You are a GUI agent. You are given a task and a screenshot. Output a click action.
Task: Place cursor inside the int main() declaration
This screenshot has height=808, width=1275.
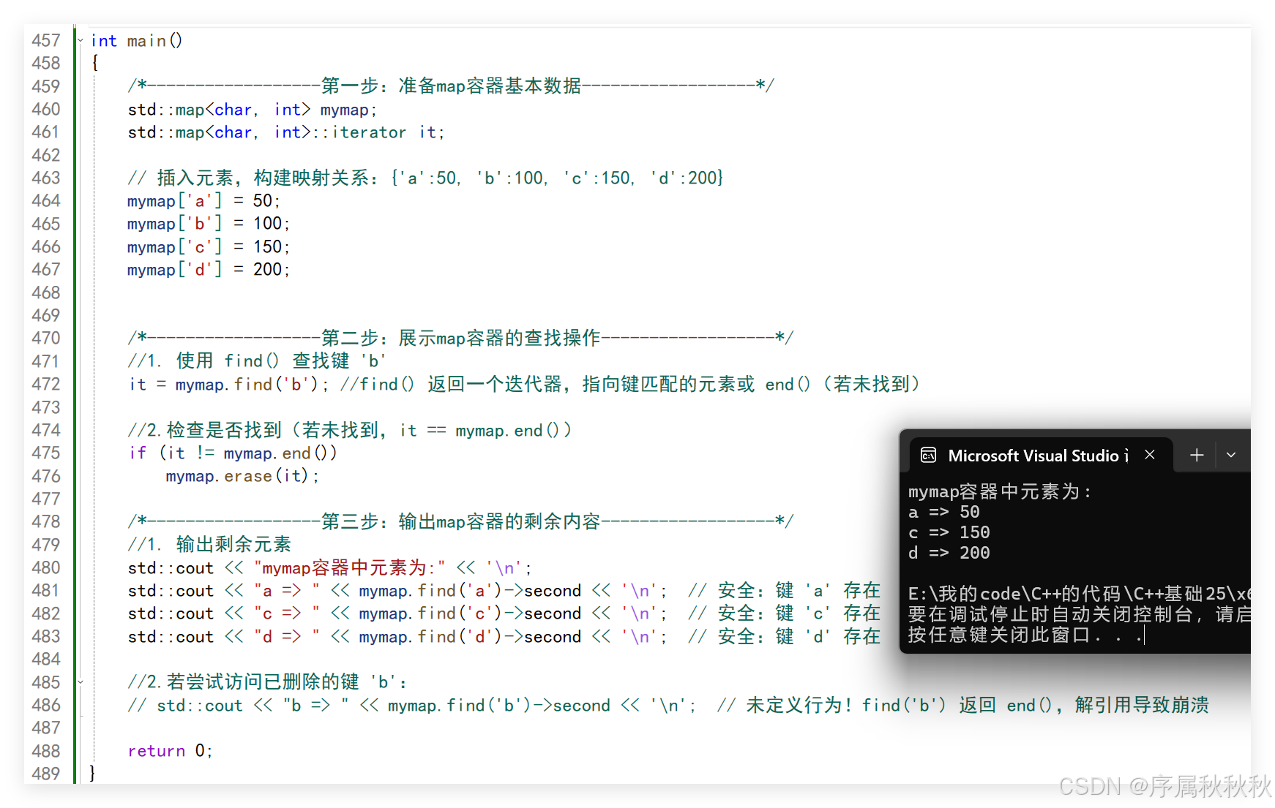135,40
